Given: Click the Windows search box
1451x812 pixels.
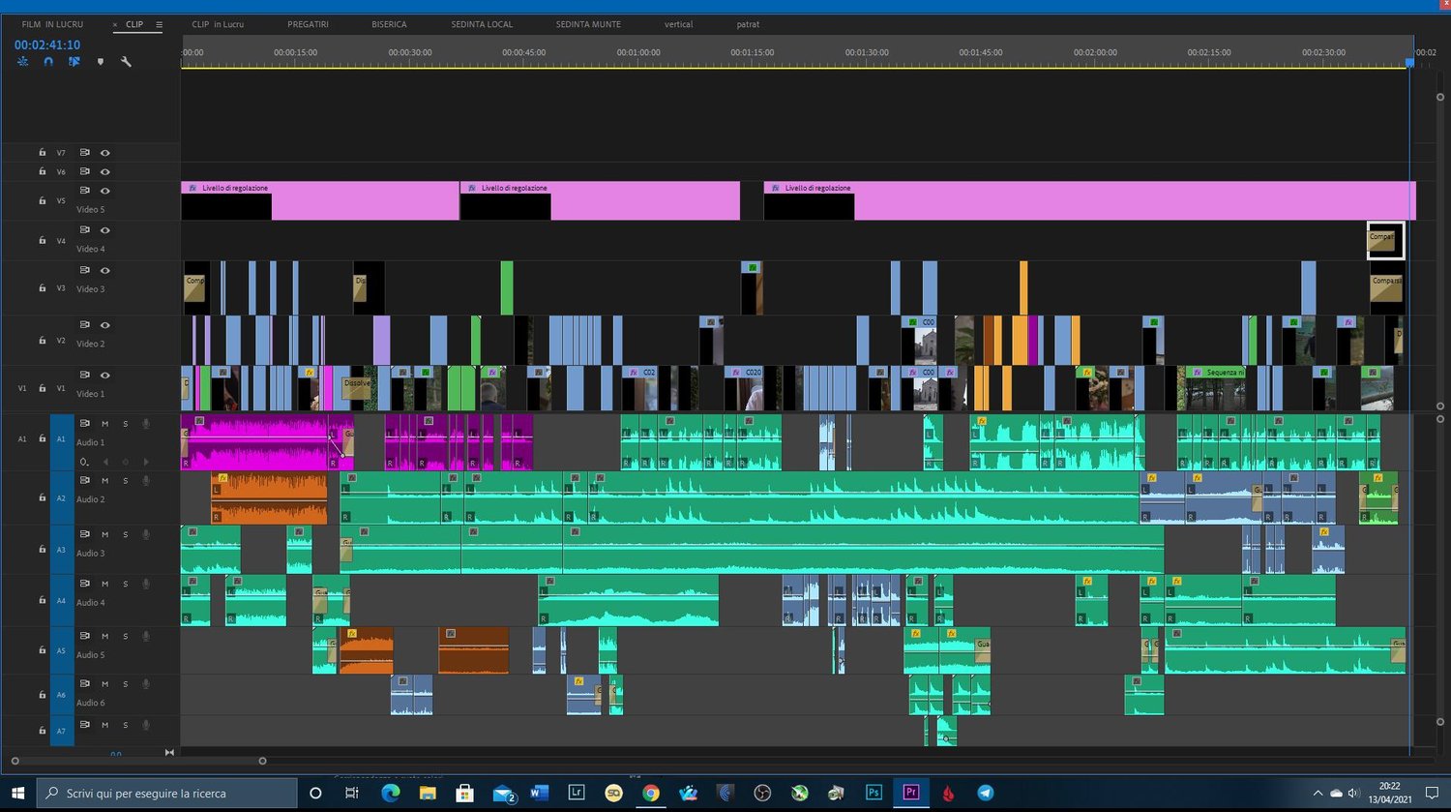Looking at the screenshot, I should [167, 793].
